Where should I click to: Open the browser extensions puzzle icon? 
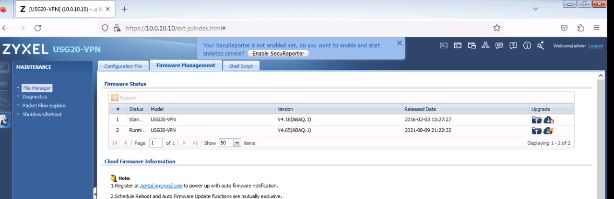(580, 28)
